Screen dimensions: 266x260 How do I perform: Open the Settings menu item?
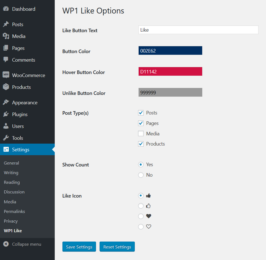pos(27,149)
